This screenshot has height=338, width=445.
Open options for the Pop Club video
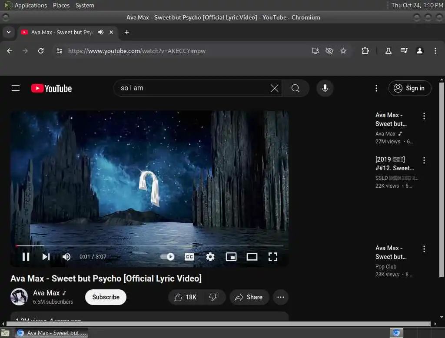click(x=424, y=249)
